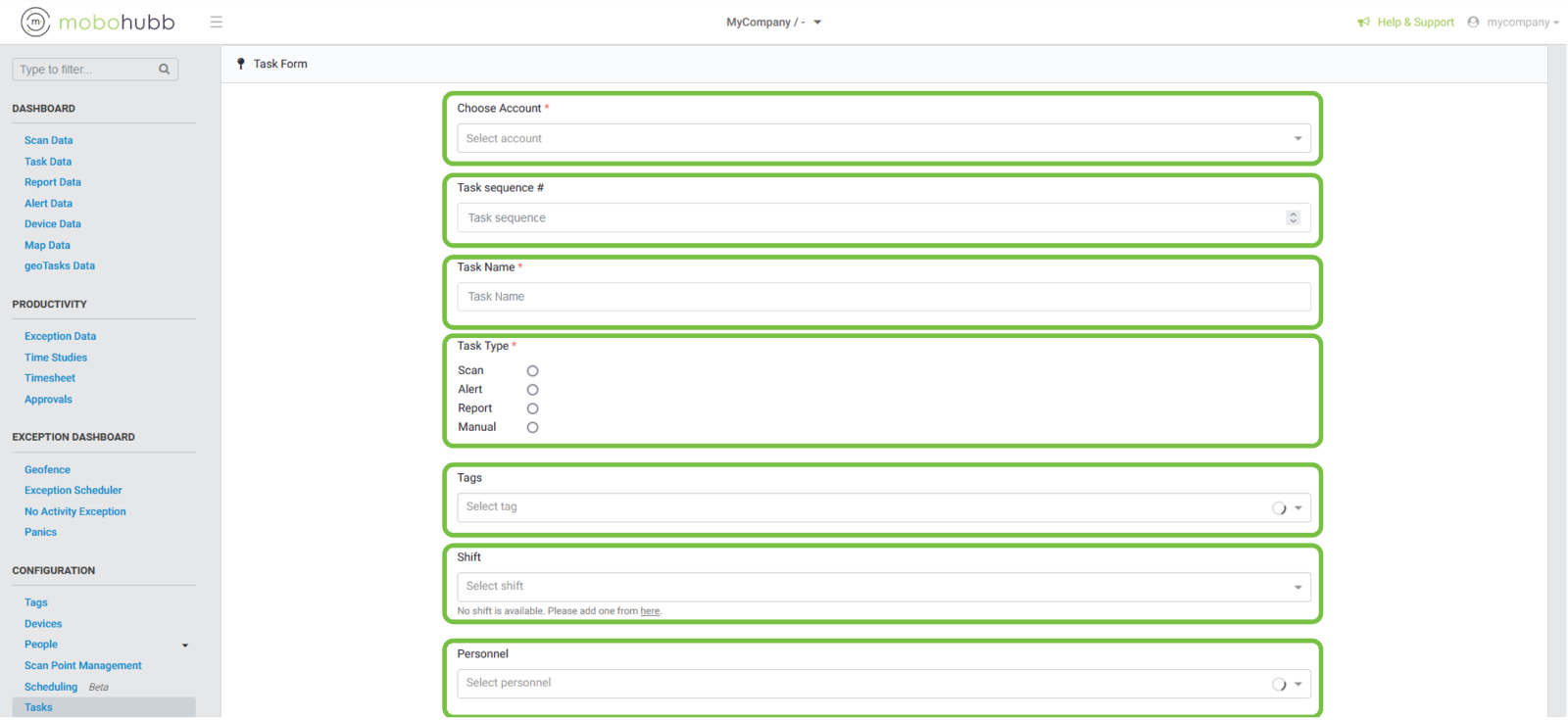Go to Geofence in Exception Dashboard
This screenshot has height=720, width=1568.
[x=47, y=469]
